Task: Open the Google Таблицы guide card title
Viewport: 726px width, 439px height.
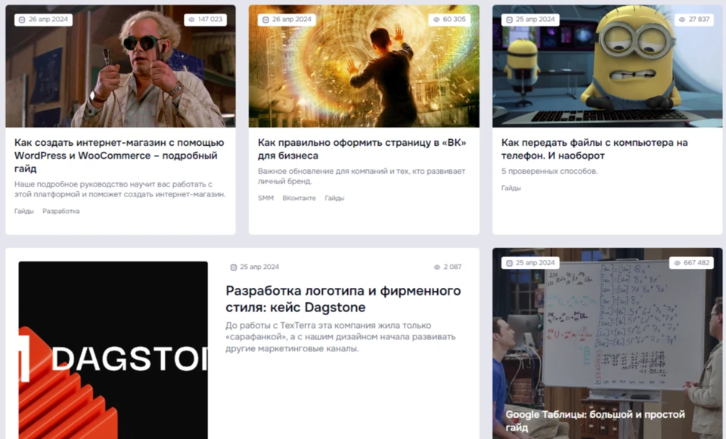Action: [595, 421]
